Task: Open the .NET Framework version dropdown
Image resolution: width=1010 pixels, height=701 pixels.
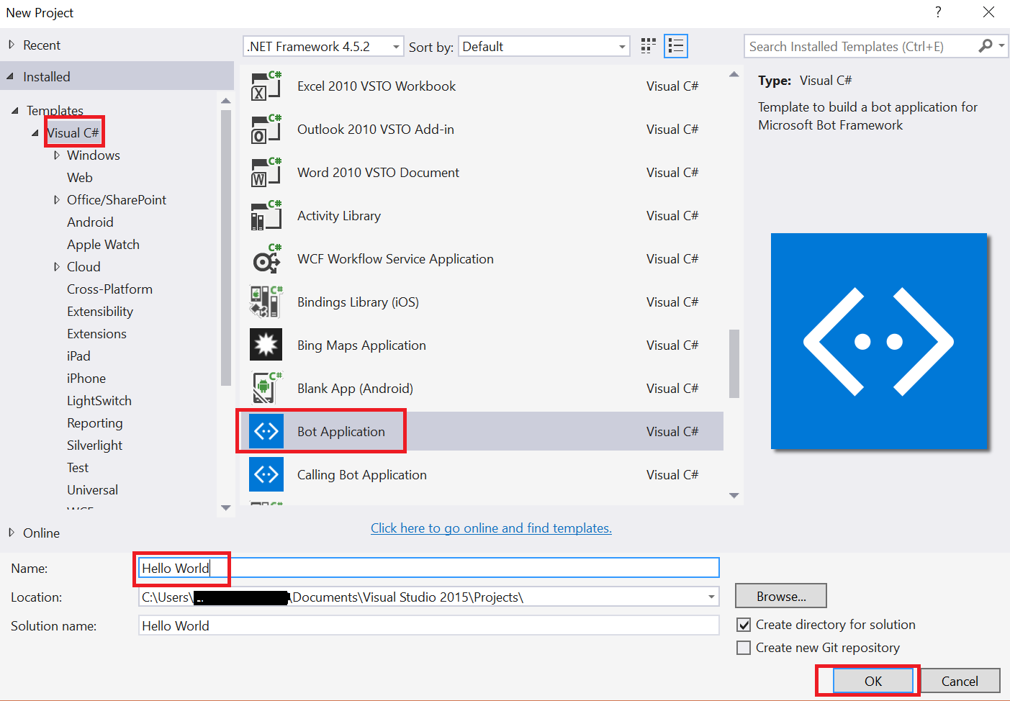Action: [x=323, y=47]
